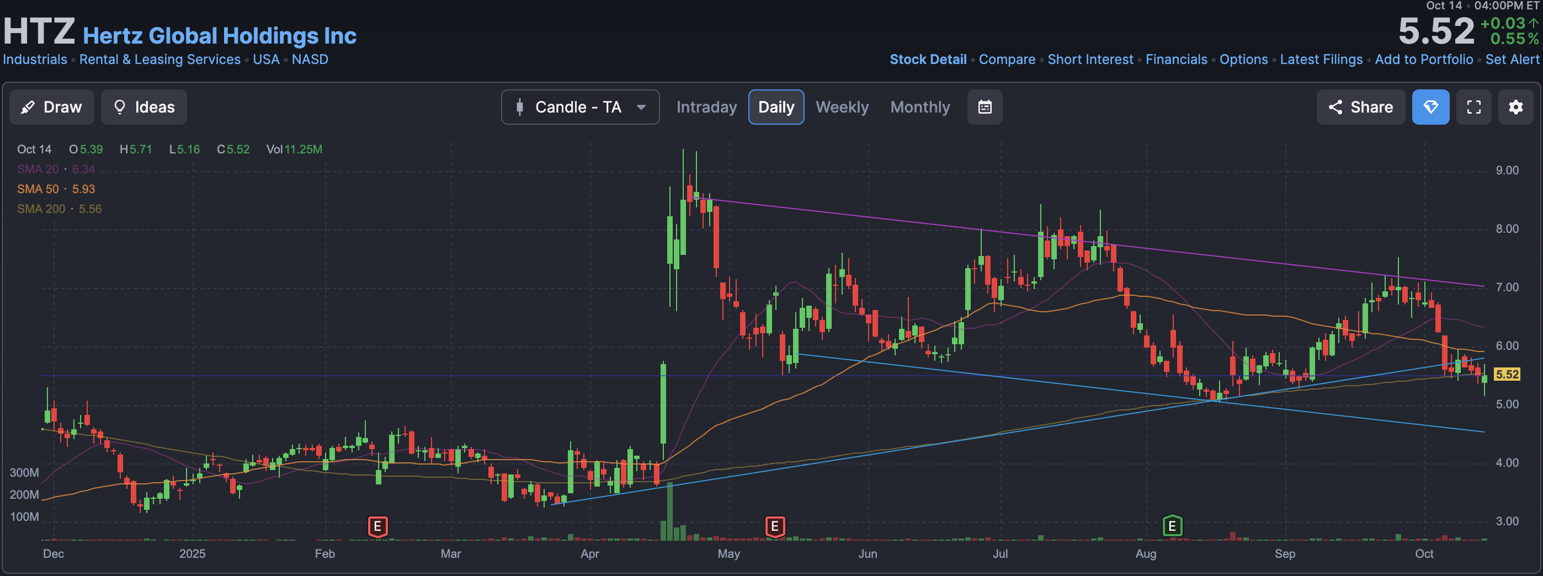Click the share icon in Share button

pos(1335,107)
